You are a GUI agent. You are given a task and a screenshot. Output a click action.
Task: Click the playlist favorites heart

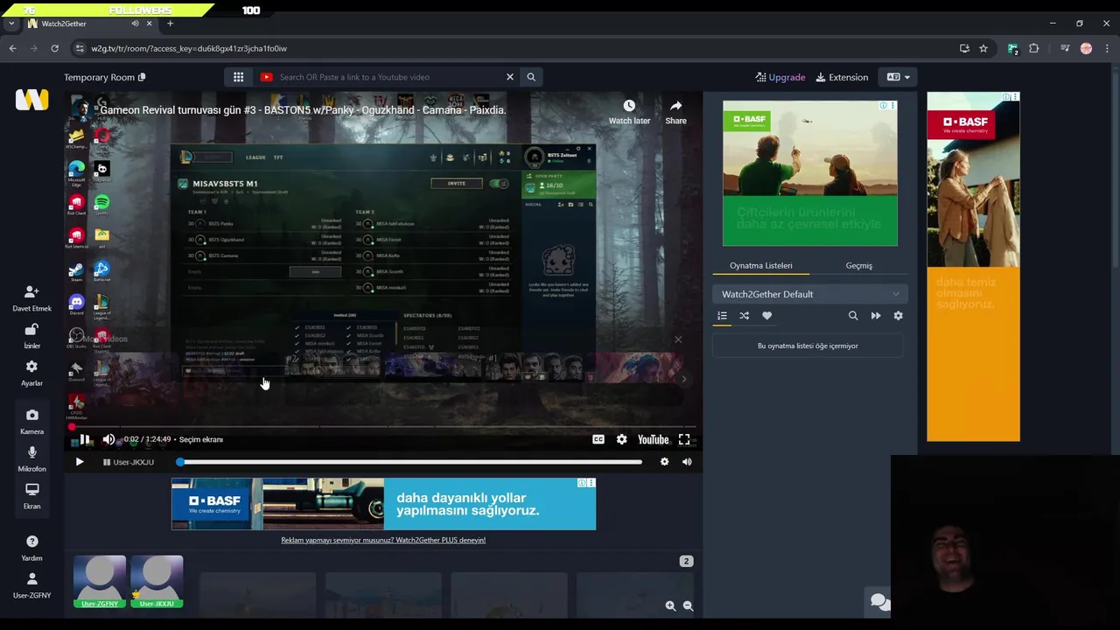pyautogui.click(x=767, y=316)
